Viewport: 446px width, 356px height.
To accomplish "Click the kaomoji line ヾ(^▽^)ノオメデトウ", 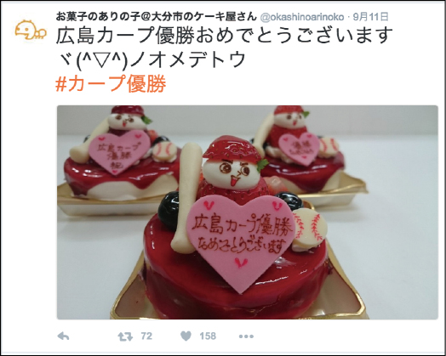I will click(x=151, y=59).
